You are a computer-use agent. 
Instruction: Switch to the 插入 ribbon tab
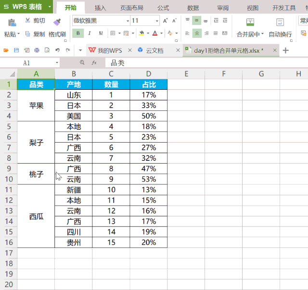click(x=100, y=8)
